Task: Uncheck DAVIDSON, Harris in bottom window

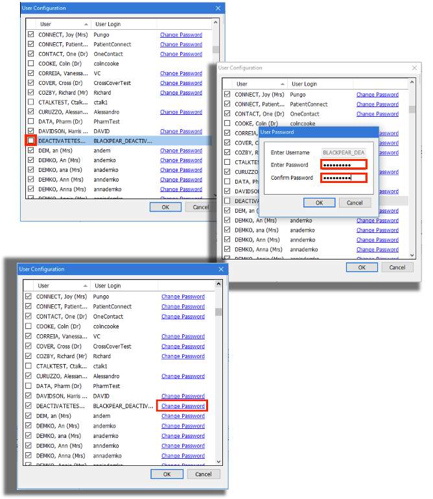Action: 29,396
